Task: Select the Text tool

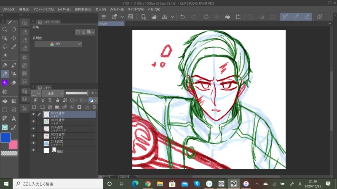Action: (x=14, y=118)
